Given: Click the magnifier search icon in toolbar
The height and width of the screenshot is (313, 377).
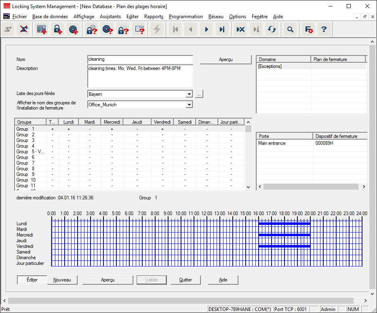Looking at the screenshot, I should (290, 30).
